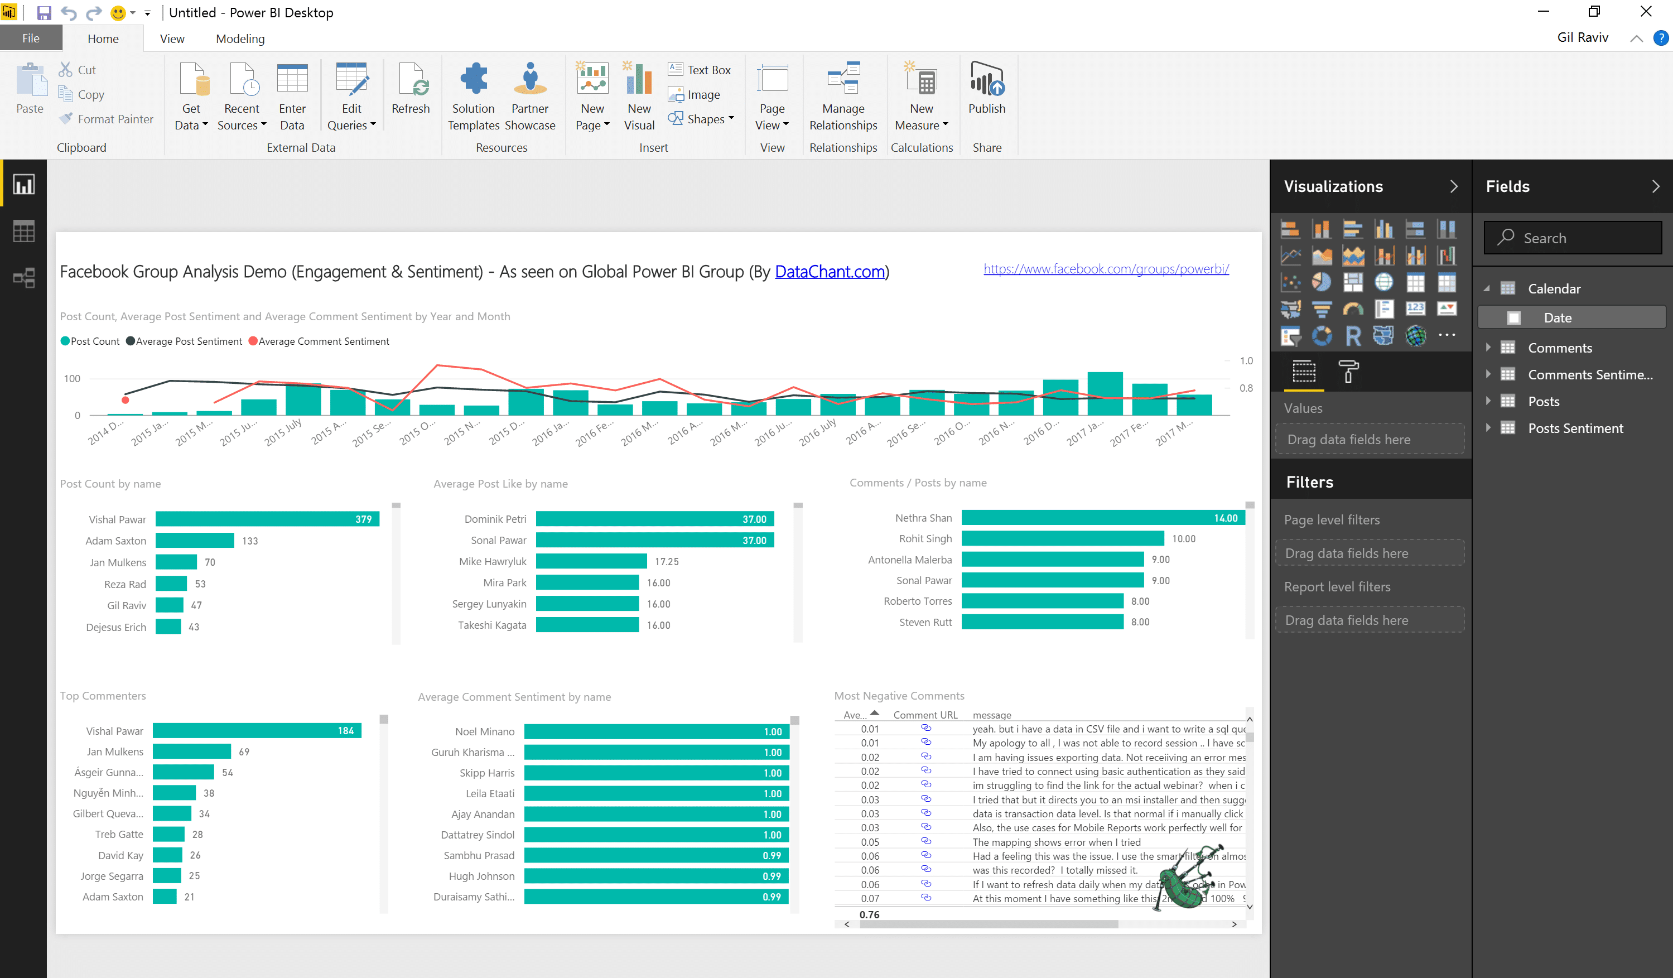Toggle Post Count legend item
The height and width of the screenshot is (978, 1673).
click(x=90, y=341)
